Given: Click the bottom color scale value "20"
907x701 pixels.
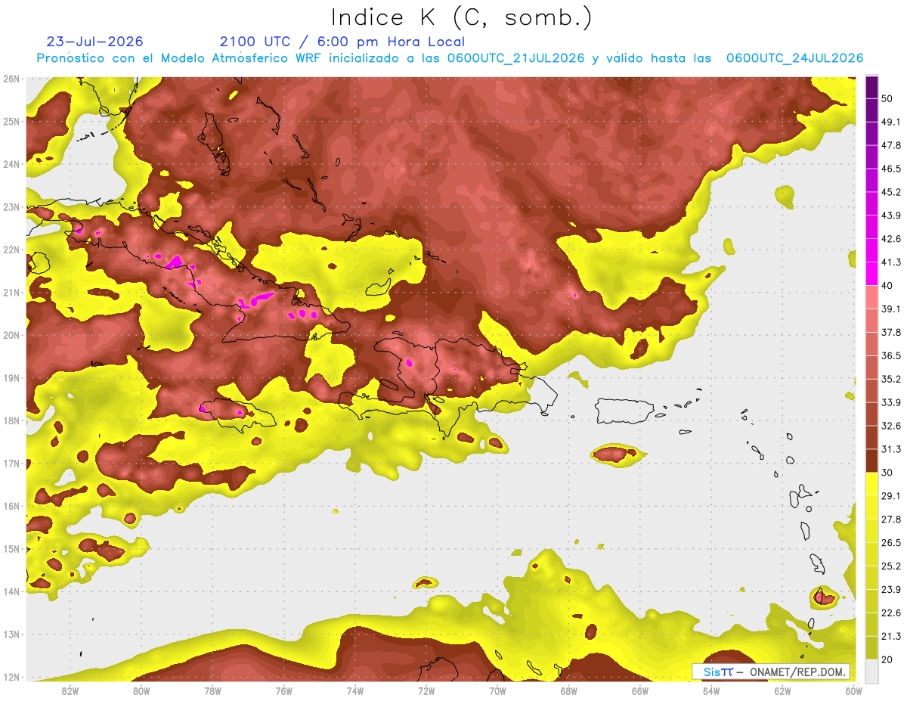Looking at the screenshot, I should coord(887,660).
